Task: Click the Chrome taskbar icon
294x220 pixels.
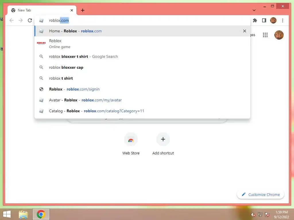Action: click(x=41, y=214)
